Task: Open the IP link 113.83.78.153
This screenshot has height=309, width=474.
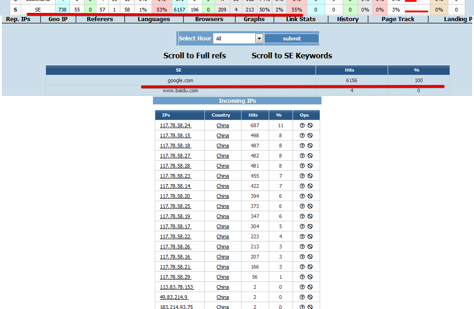Action: tap(177, 287)
